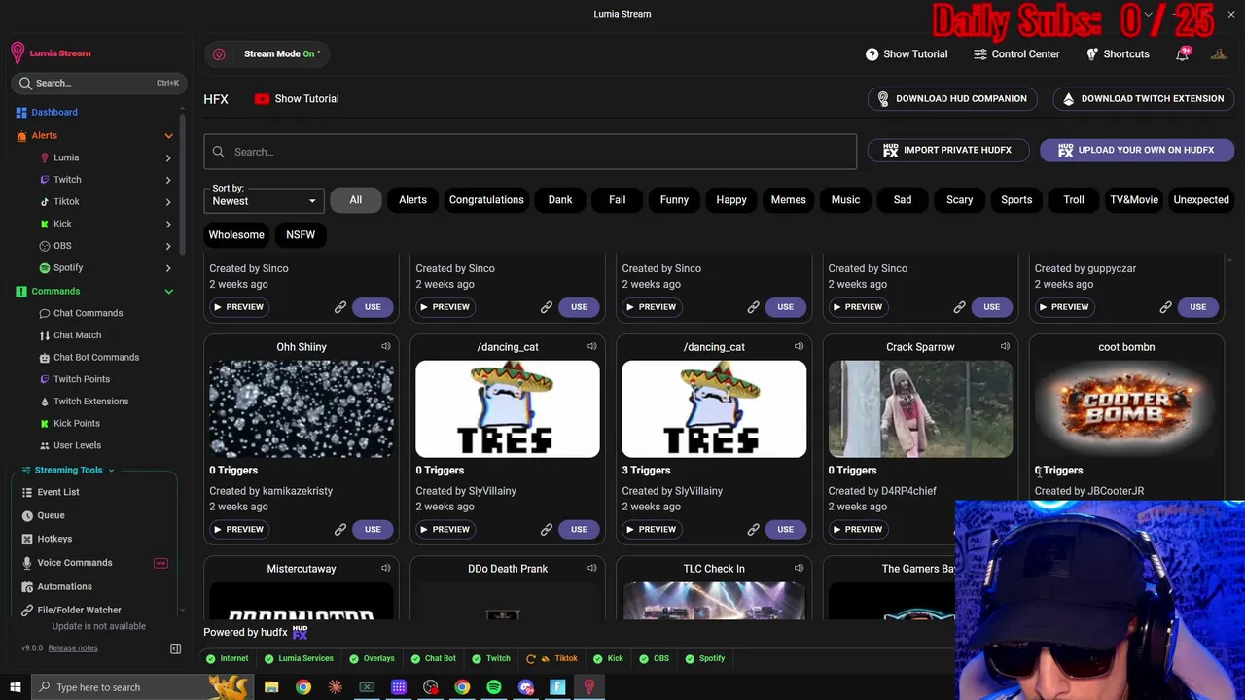Collapse the sidebar panel icon
The image size is (1245, 700).
(176, 648)
